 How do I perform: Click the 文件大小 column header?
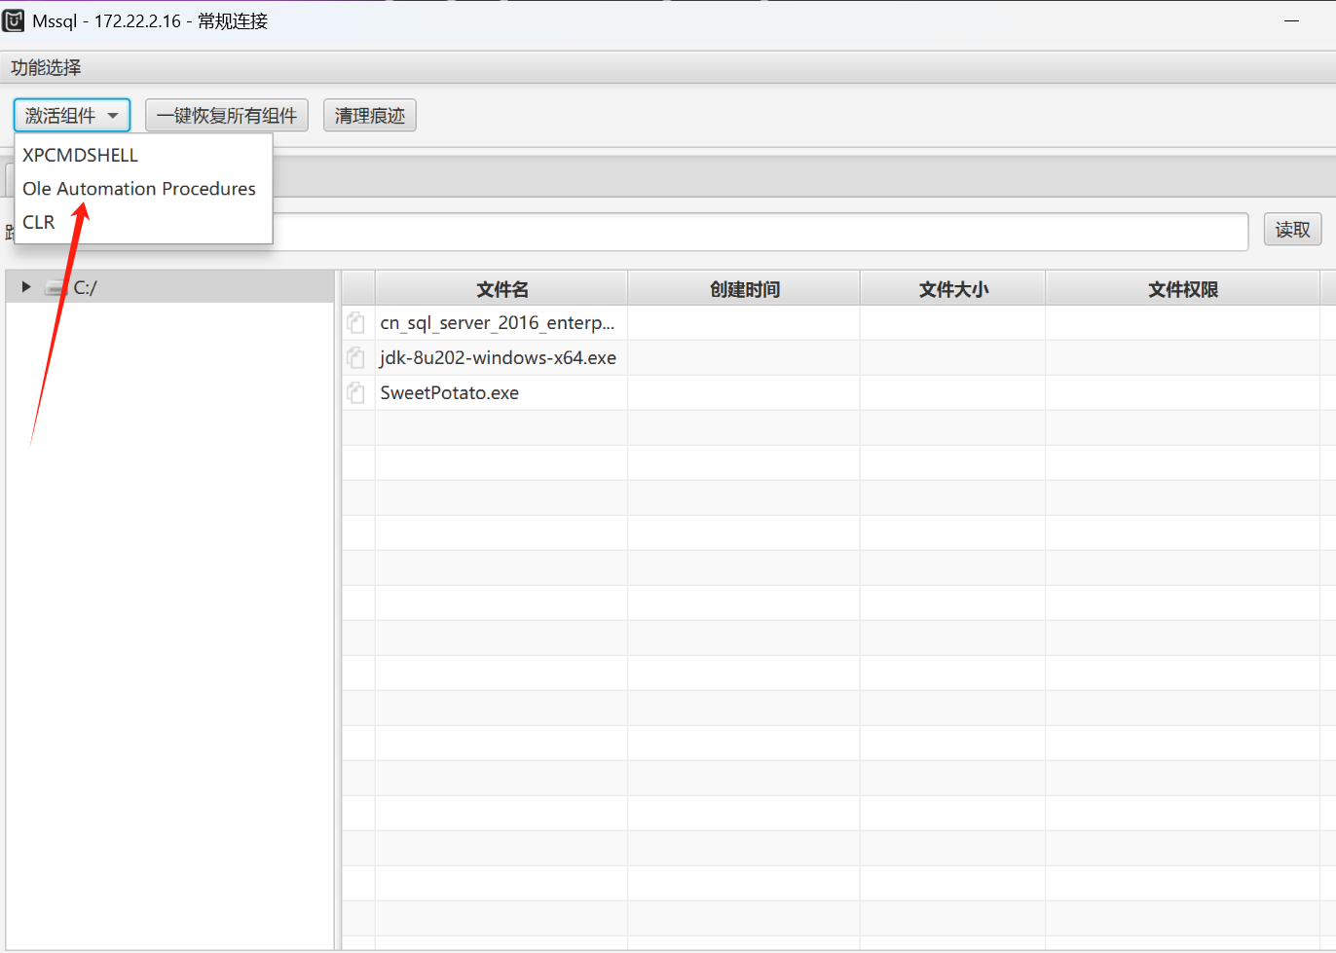click(x=952, y=289)
